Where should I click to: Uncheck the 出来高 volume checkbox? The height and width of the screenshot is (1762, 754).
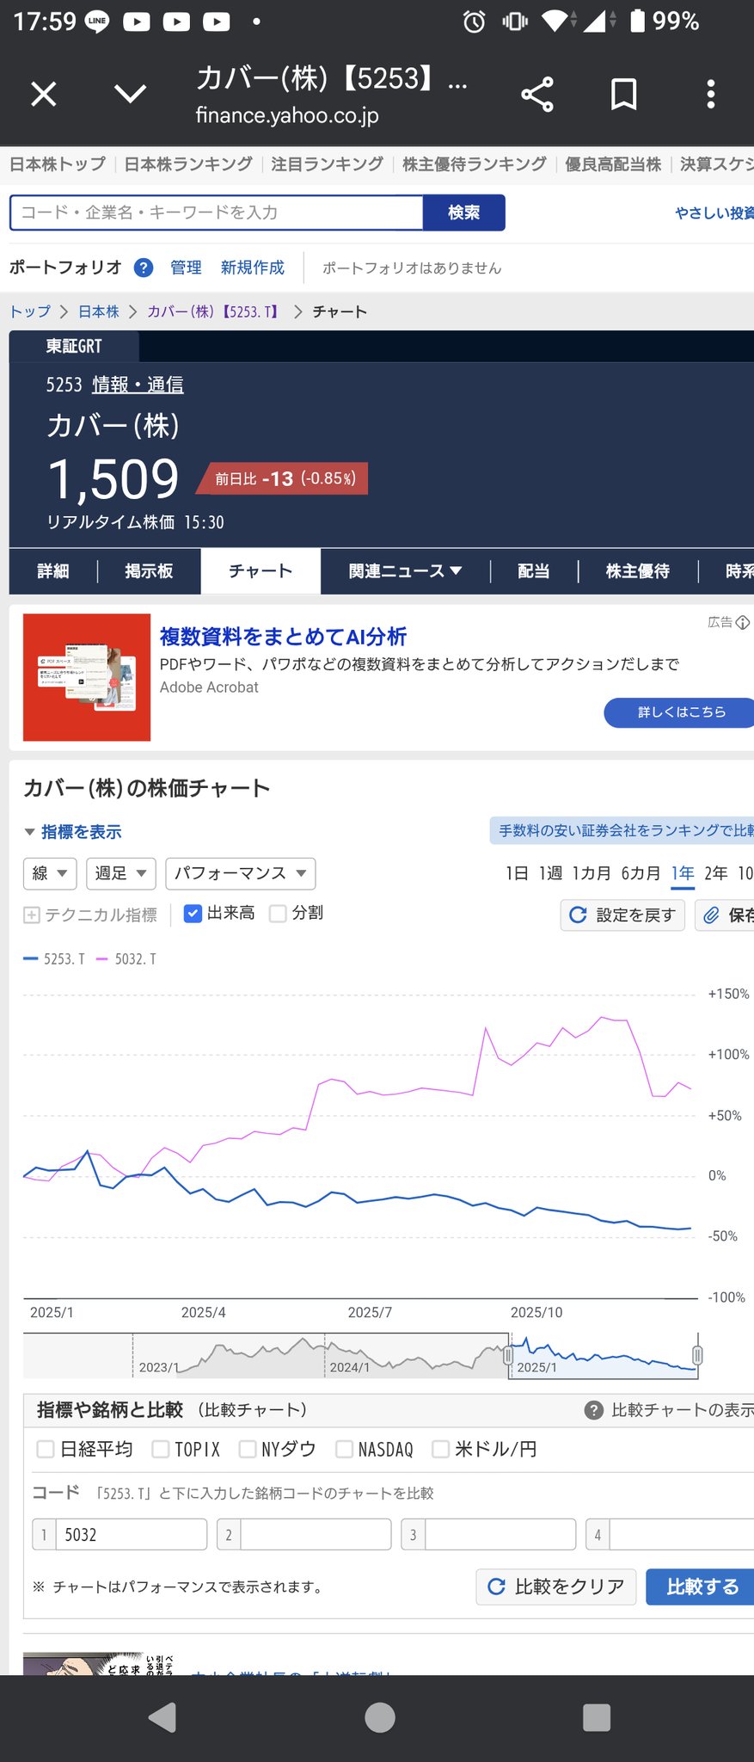pyautogui.click(x=193, y=914)
